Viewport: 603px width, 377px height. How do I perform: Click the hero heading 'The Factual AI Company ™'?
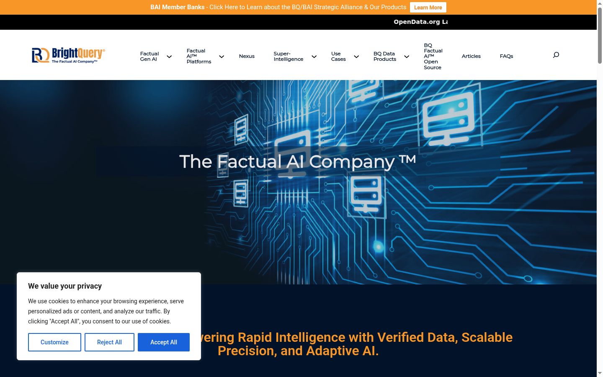298,162
